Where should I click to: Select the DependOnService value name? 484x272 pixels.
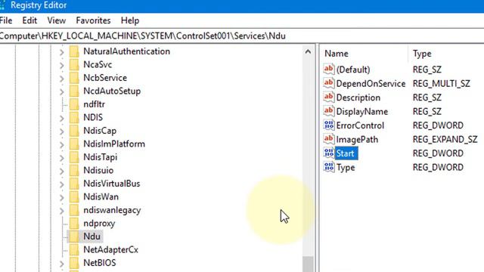tap(371, 84)
